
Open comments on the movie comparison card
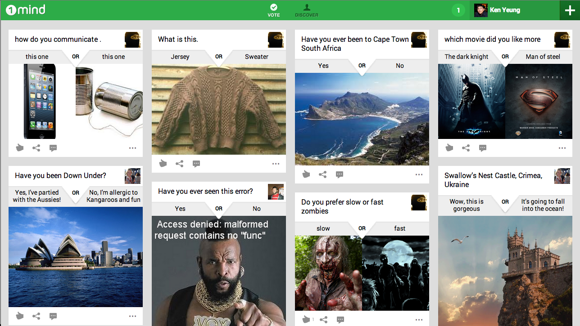coord(483,147)
